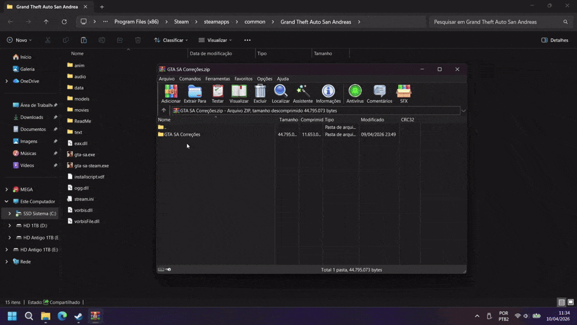Click the Testar archive icon
This screenshot has width=577, height=325.
[218, 94]
